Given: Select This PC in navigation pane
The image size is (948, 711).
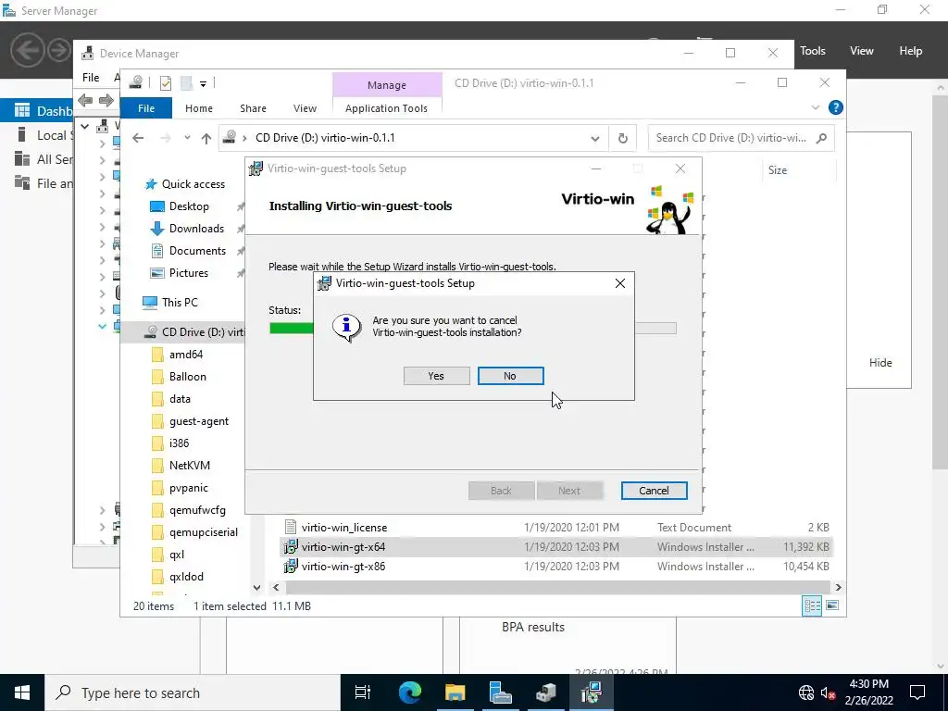Looking at the screenshot, I should pyautogui.click(x=180, y=303).
